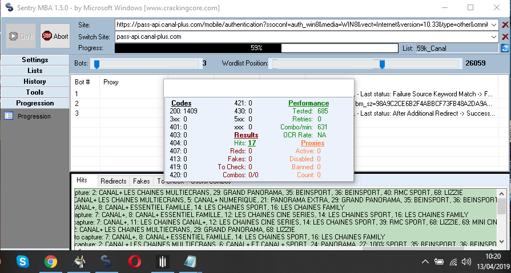511x273 pixels.
Task: Select the hit row with 21: PANORAMA EXTRA
Action: coord(285,200)
